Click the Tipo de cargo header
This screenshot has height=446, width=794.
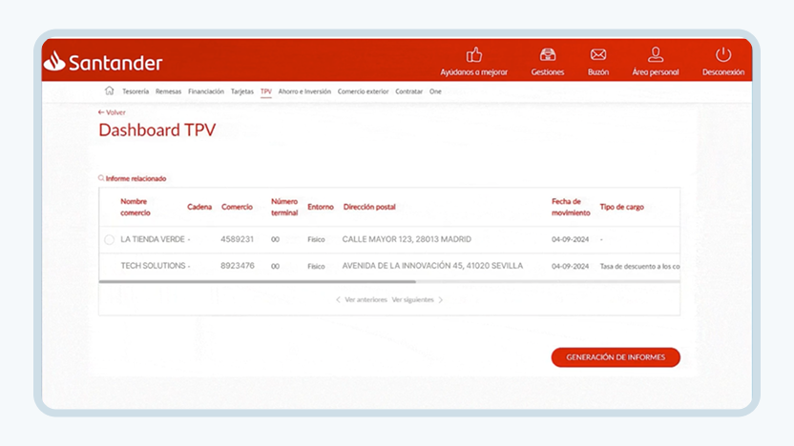(x=622, y=207)
